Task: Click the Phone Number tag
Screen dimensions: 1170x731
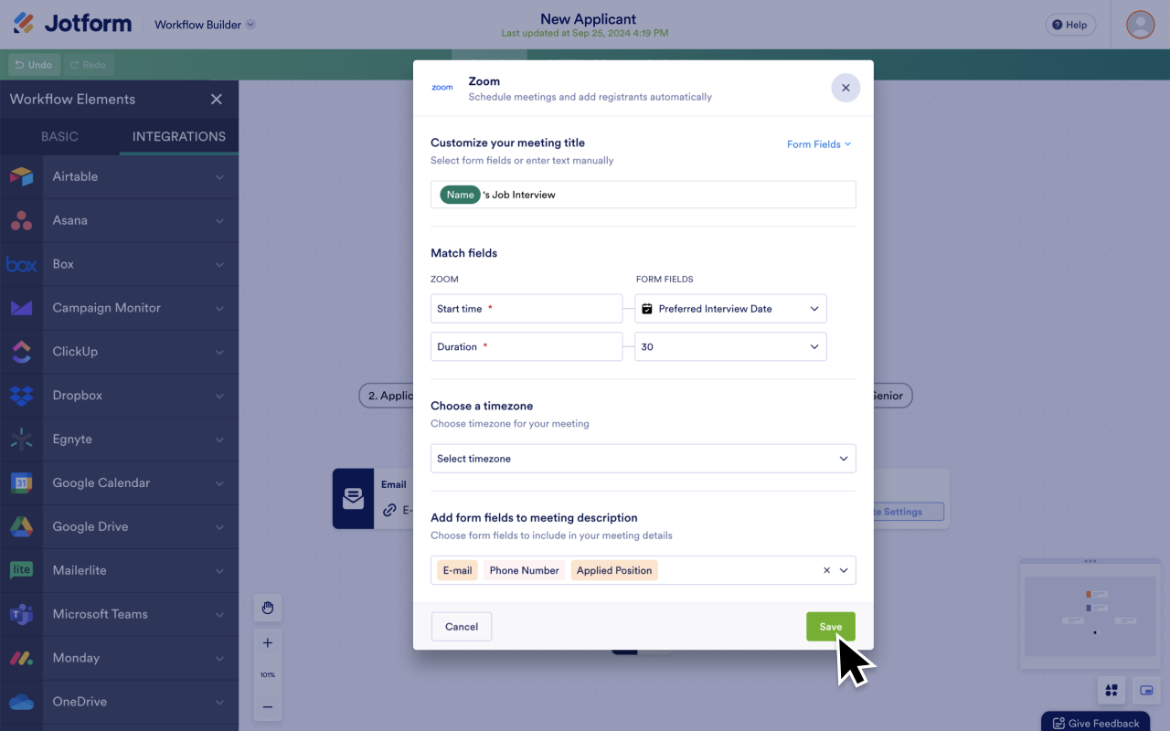Action: point(525,570)
